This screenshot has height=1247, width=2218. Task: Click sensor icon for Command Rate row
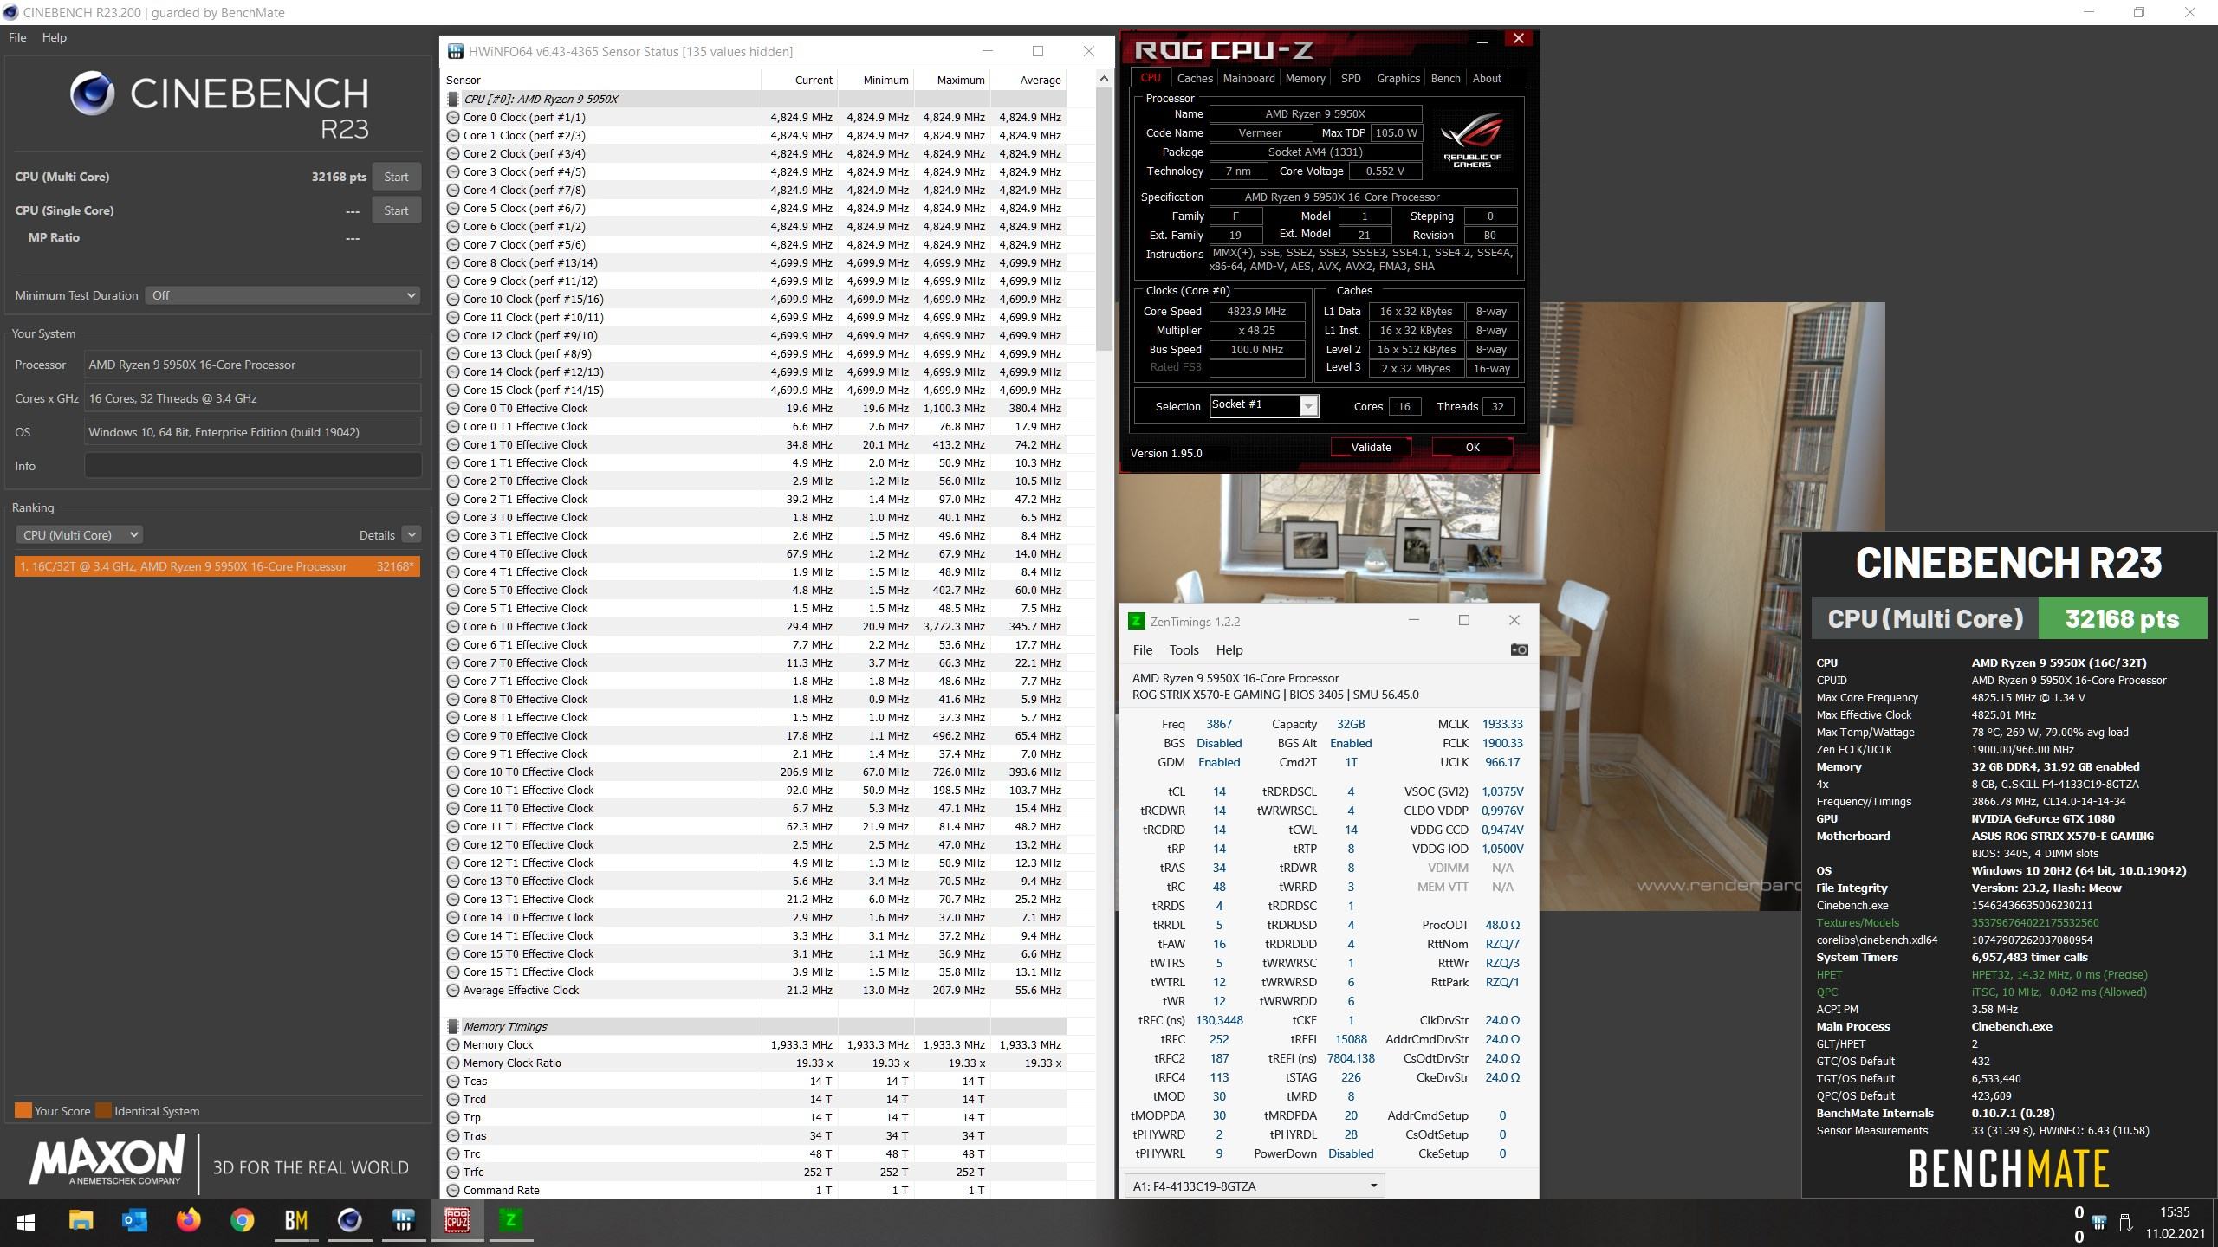[453, 1190]
